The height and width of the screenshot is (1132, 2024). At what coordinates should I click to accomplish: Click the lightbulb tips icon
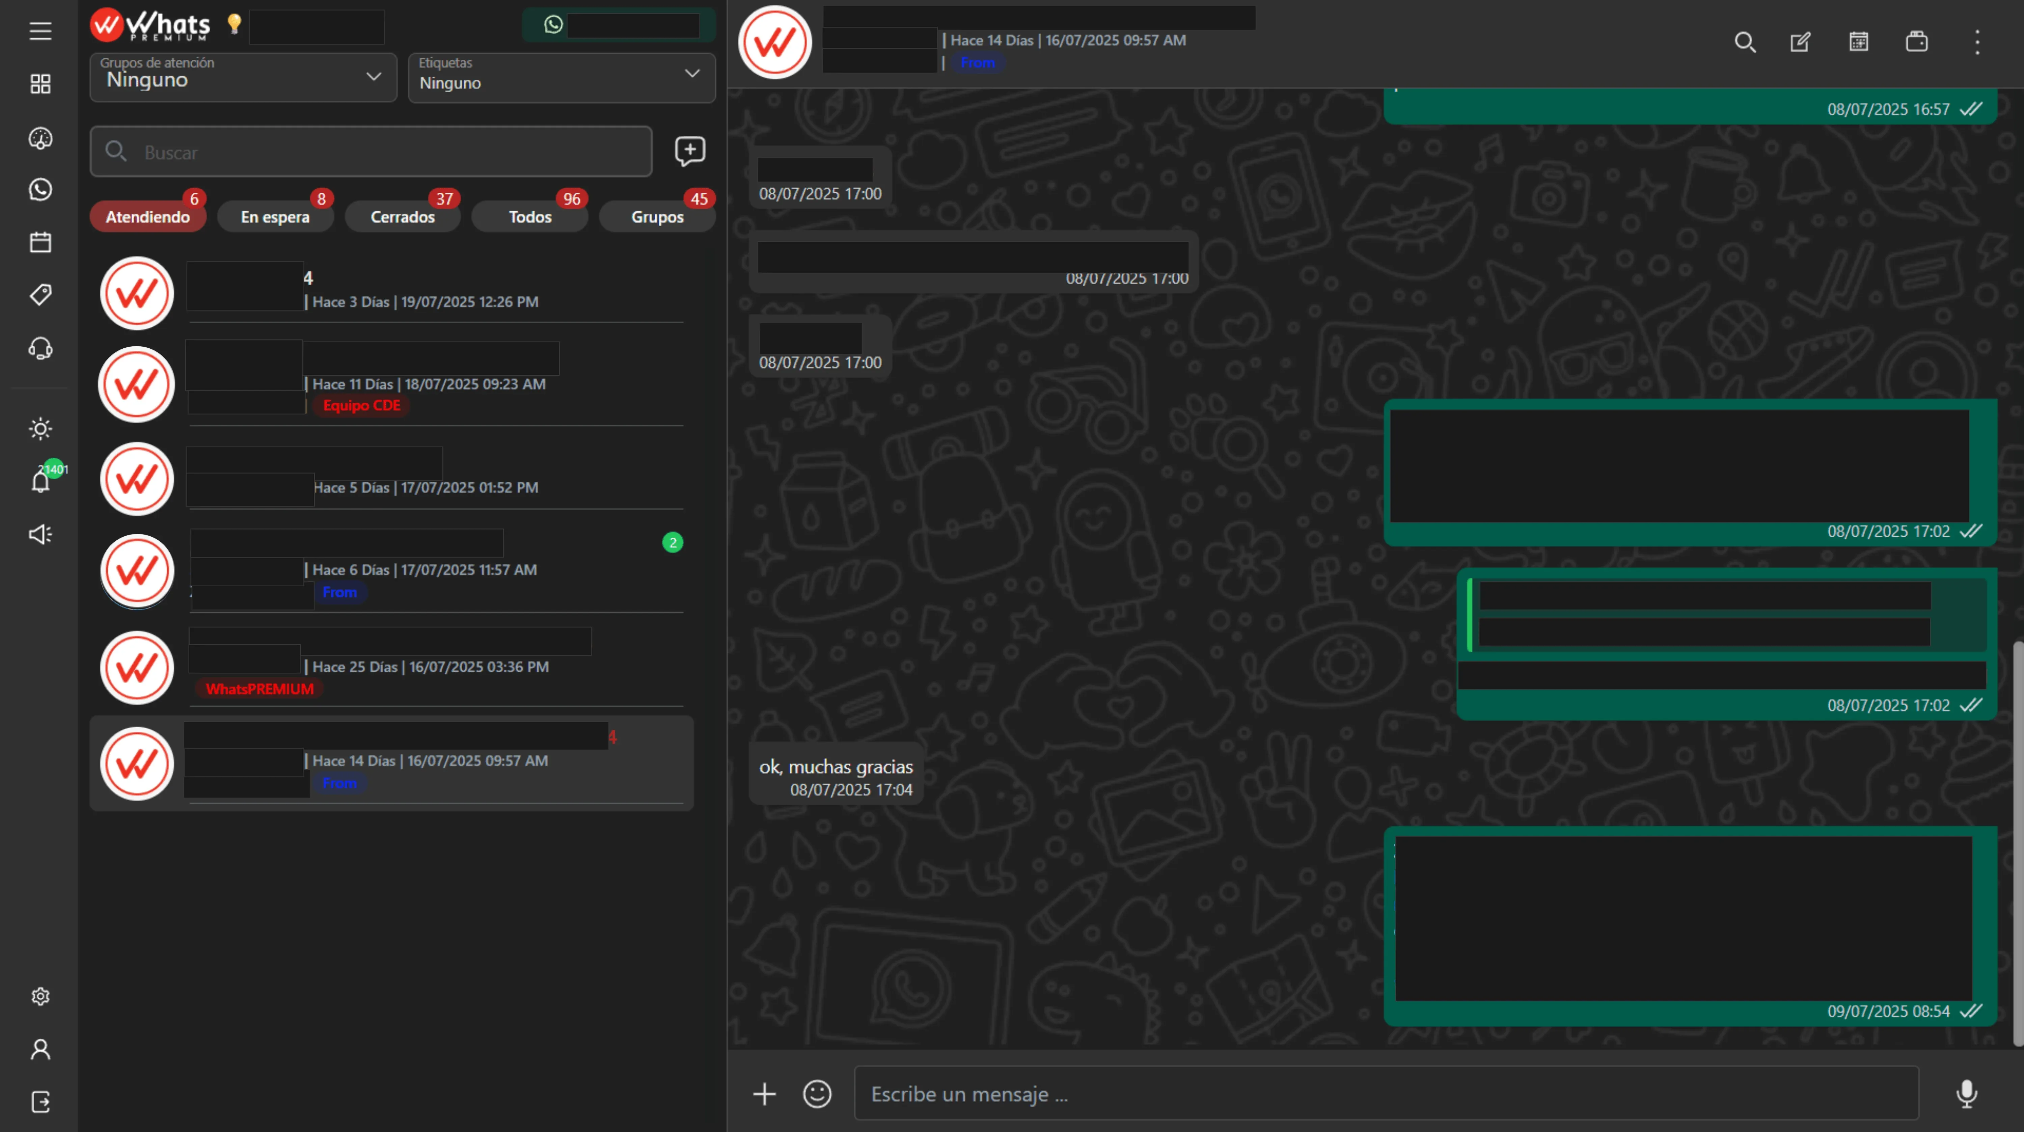(x=234, y=24)
